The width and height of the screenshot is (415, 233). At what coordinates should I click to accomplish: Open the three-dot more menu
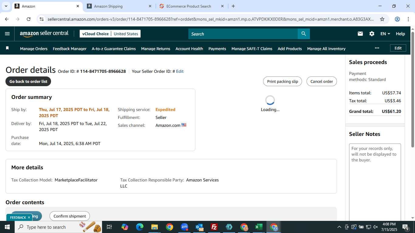[x=377, y=48]
